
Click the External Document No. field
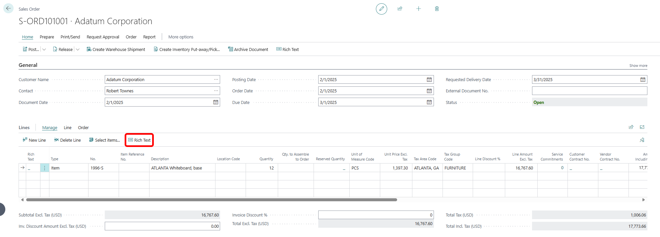(589, 91)
